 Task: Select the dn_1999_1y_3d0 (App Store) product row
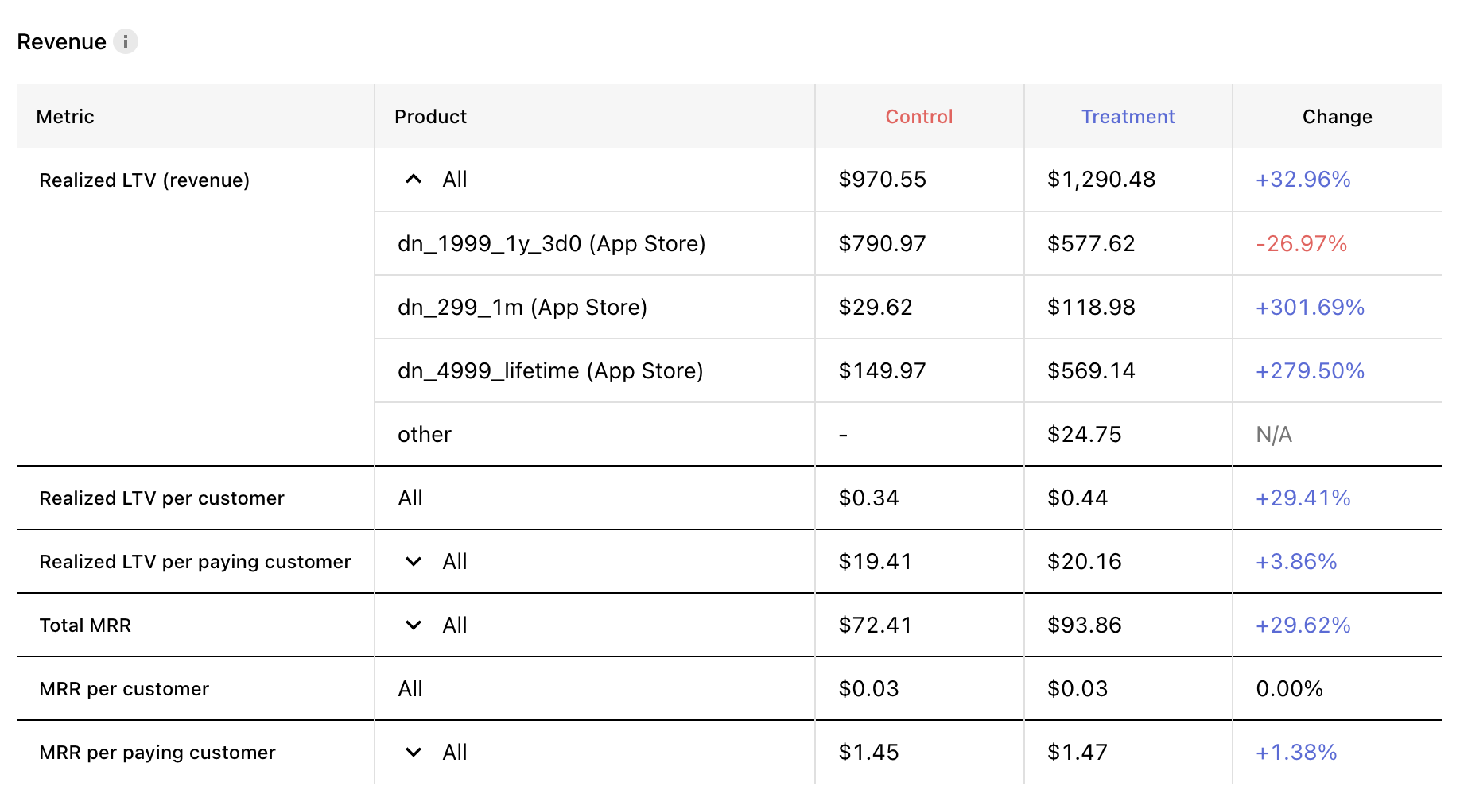(x=908, y=243)
